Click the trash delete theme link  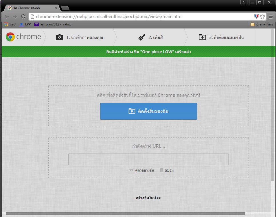(x=167, y=170)
